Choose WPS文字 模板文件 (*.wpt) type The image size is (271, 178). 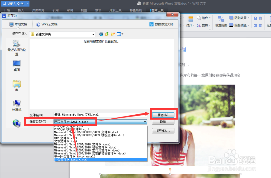(x=100, y=129)
